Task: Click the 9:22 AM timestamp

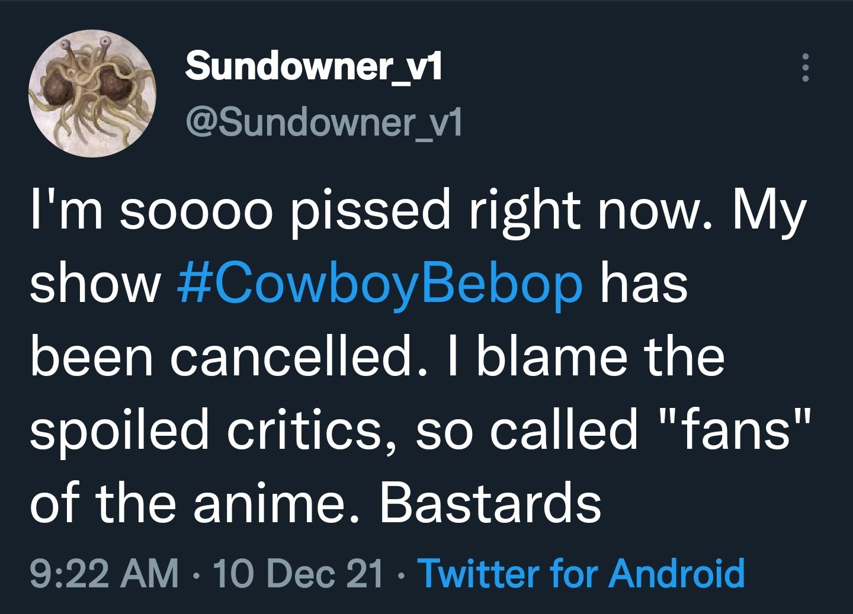Action: coord(104,574)
